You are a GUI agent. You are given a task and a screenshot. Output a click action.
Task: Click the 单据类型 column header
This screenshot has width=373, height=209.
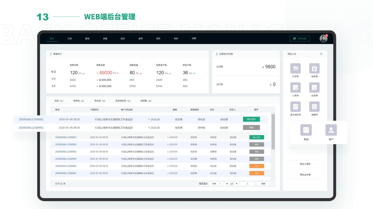[195, 110]
